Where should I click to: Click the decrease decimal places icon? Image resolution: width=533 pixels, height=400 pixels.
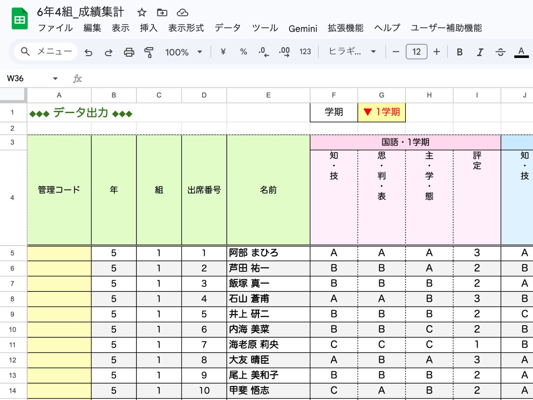click(x=264, y=52)
